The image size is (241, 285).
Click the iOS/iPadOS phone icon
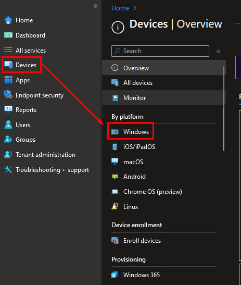click(x=115, y=147)
